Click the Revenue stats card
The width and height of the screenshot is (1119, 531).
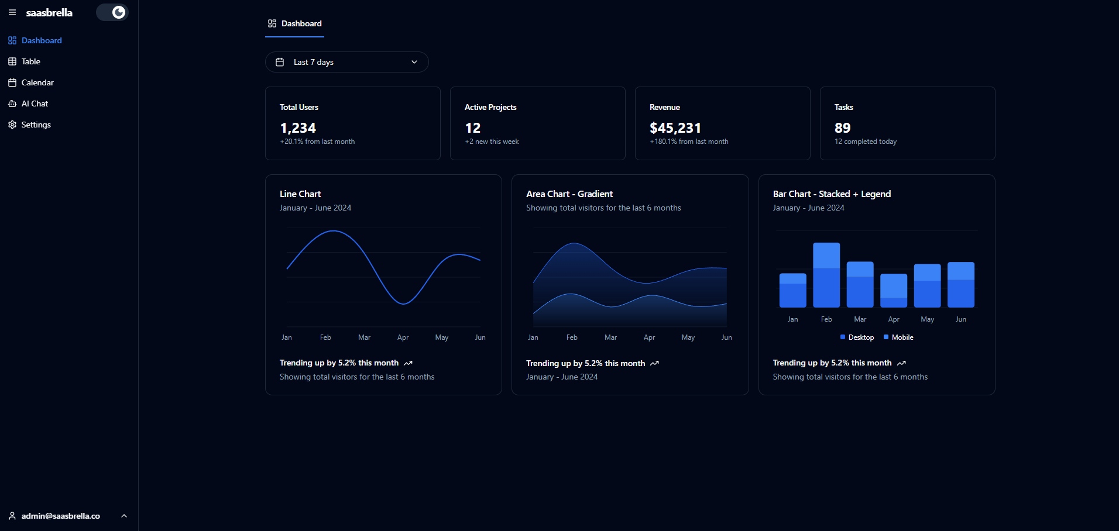[x=722, y=123]
